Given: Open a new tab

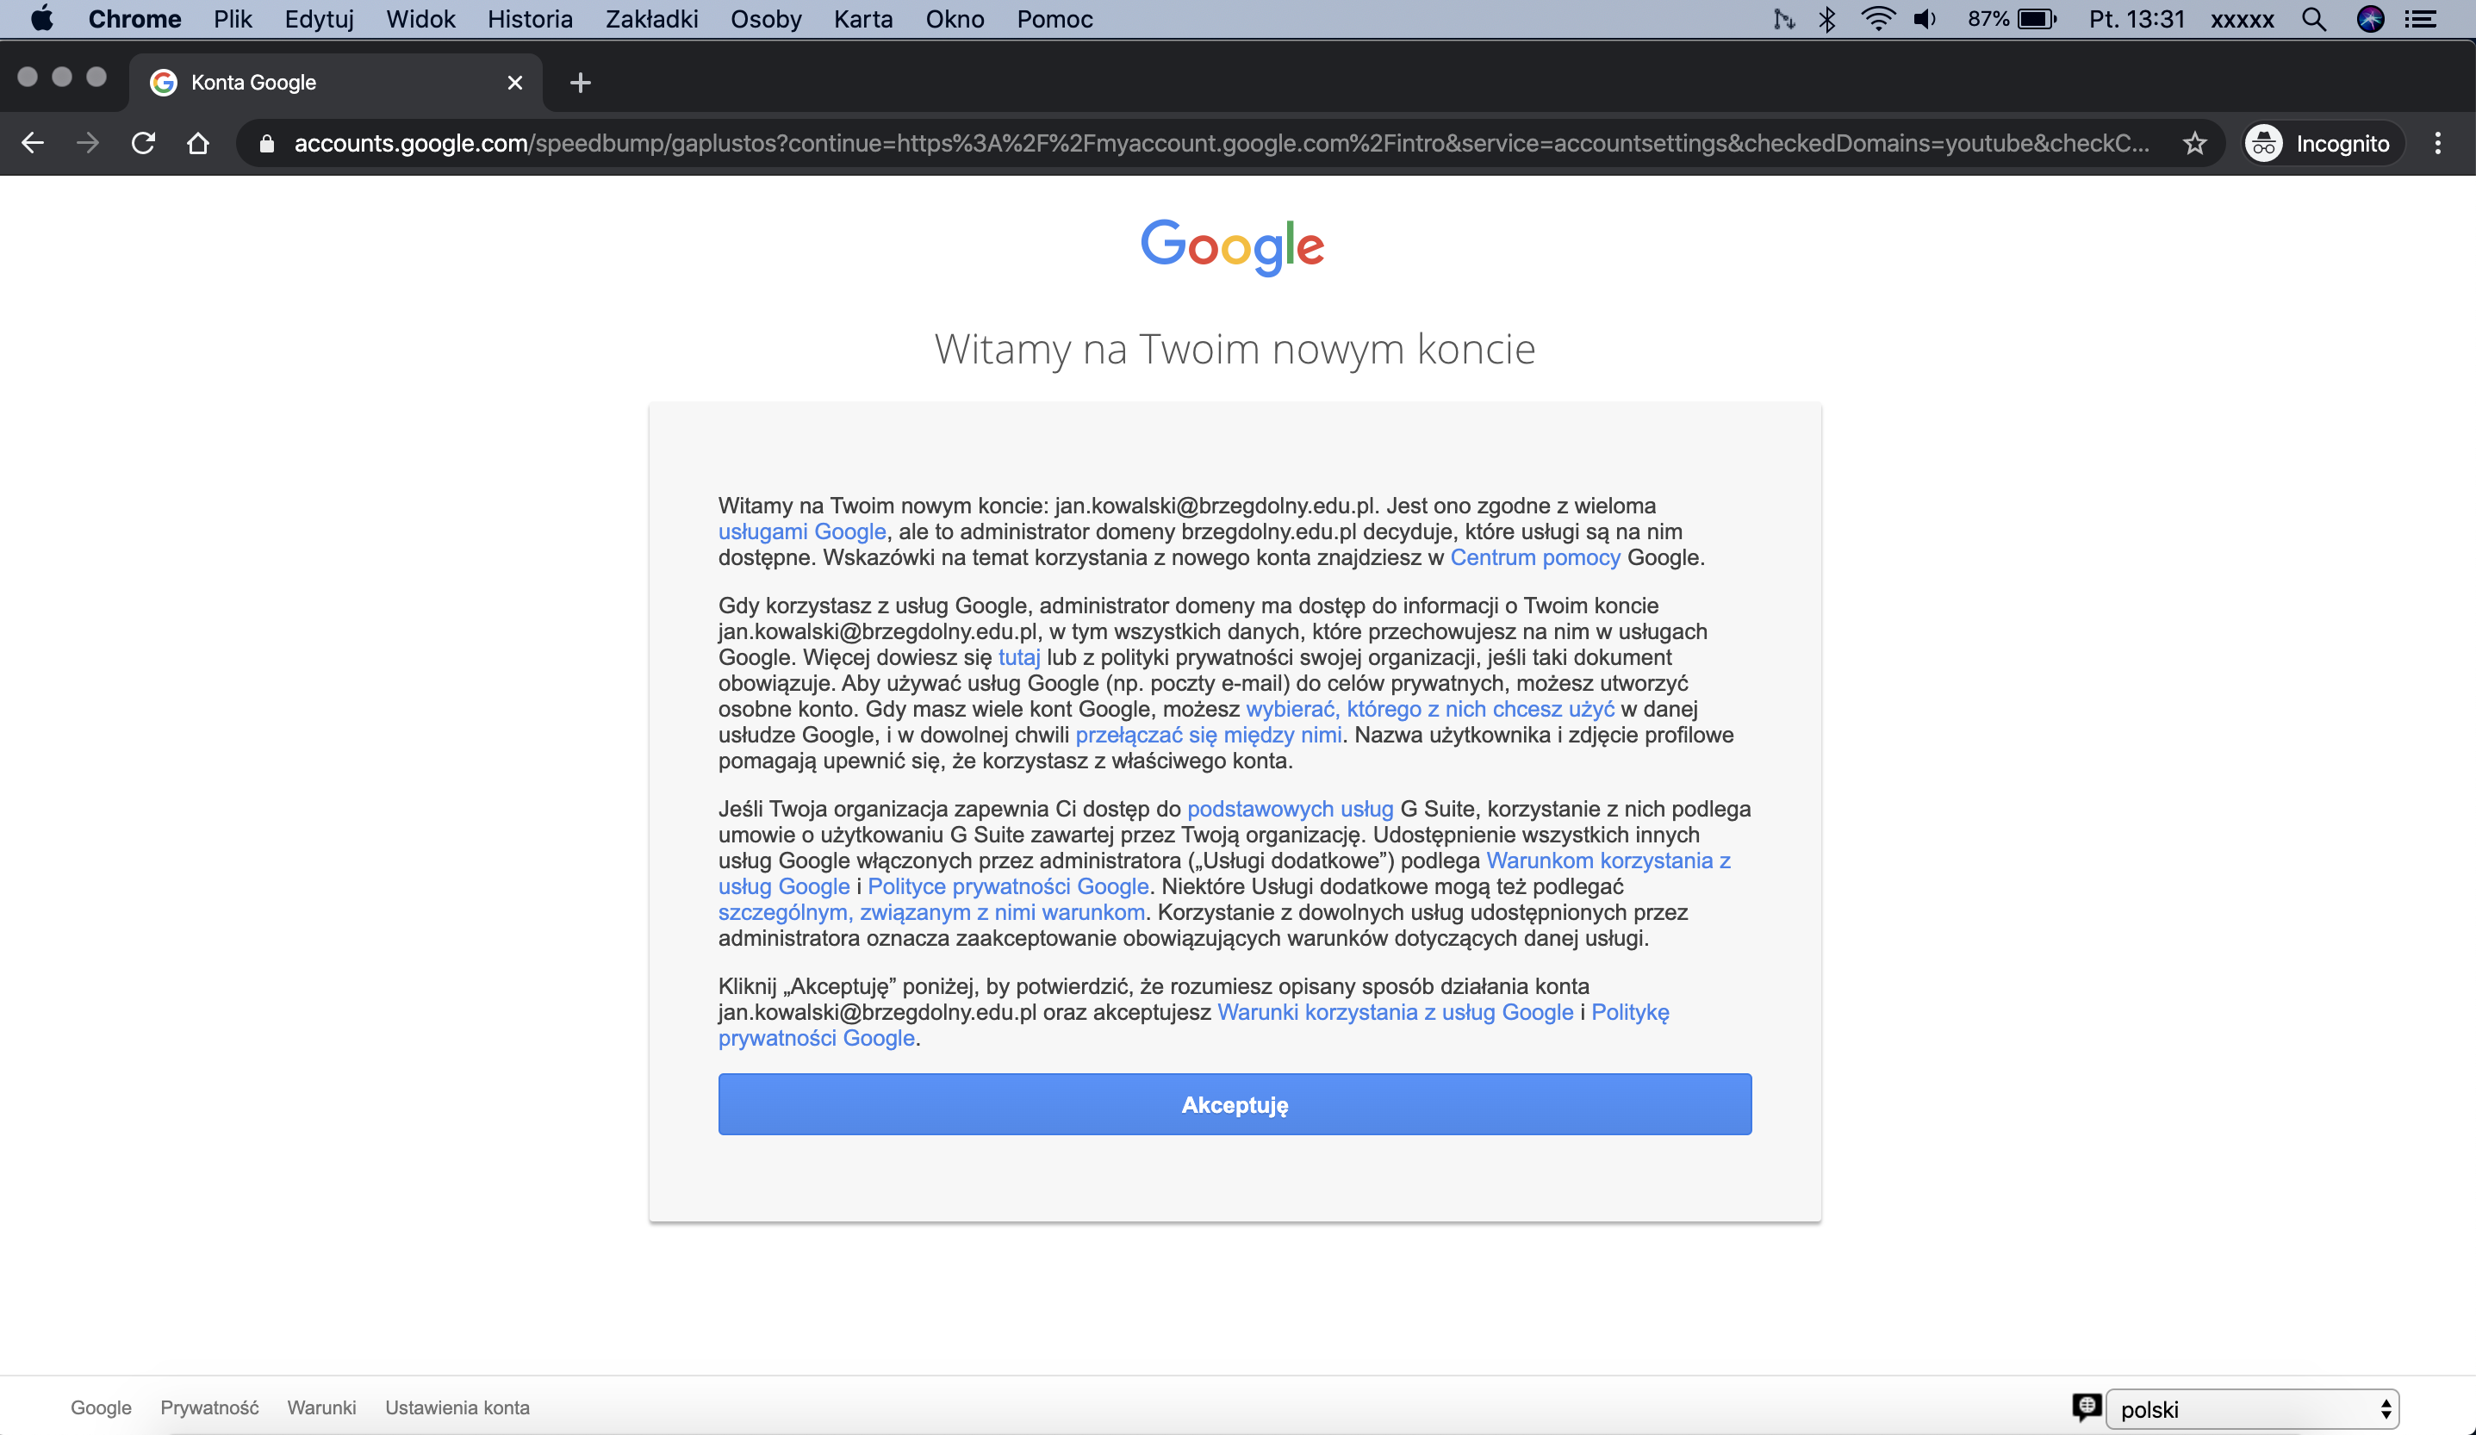Looking at the screenshot, I should 581,83.
